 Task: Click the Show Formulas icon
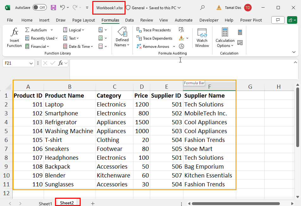[x=181, y=30]
